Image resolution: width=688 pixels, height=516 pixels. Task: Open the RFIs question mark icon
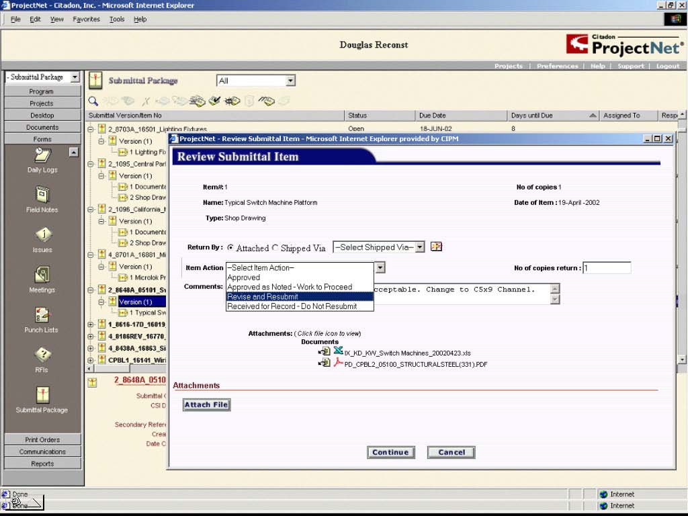click(x=42, y=355)
